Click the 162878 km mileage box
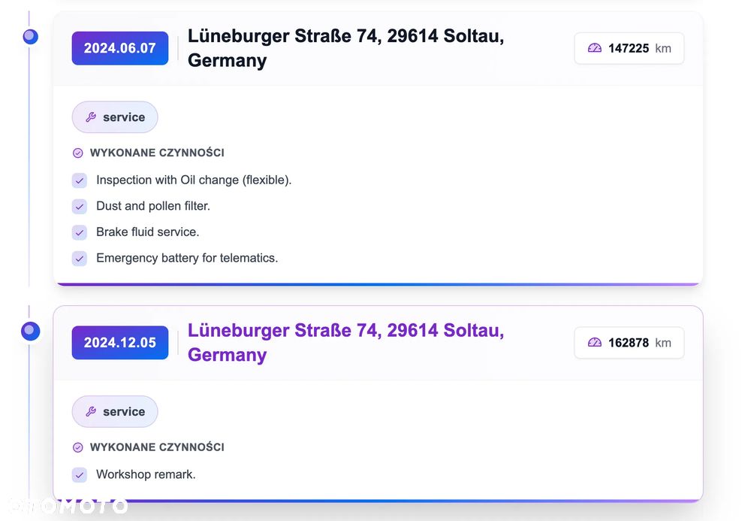751x521 pixels. (629, 342)
